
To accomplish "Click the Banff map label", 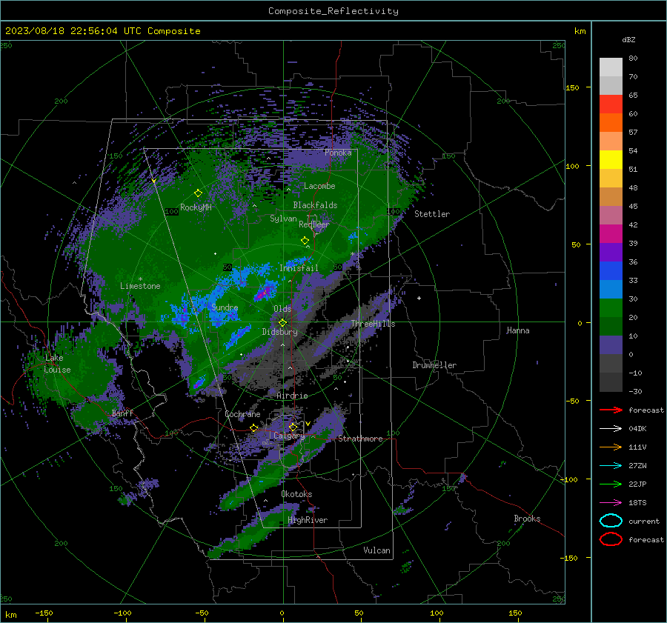I will click(x=122, y=413).
